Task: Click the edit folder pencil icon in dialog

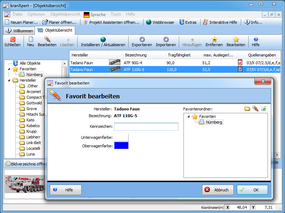Action: coord(255,109)
